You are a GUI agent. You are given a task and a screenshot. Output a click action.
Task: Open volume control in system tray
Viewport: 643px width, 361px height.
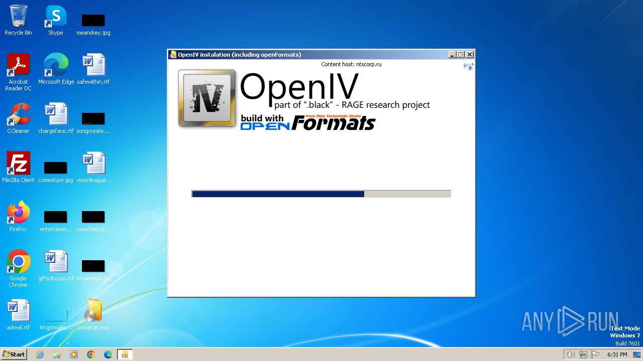[571, 354]
